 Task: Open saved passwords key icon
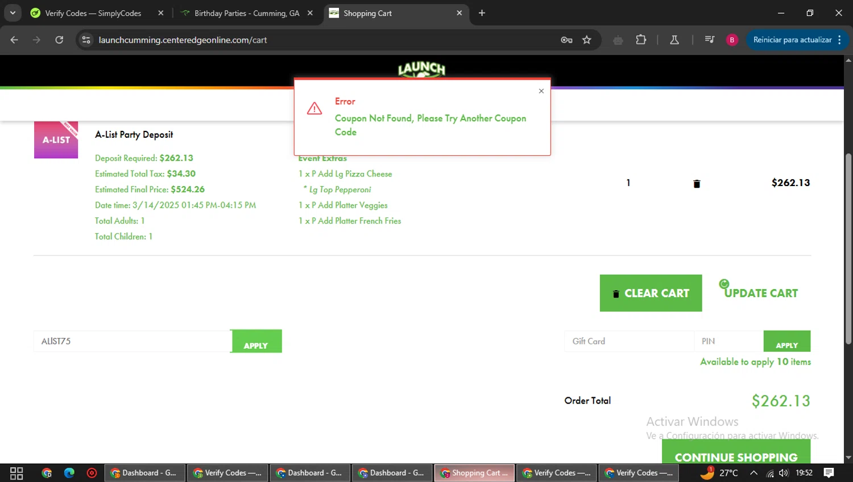tap(566, 40)
